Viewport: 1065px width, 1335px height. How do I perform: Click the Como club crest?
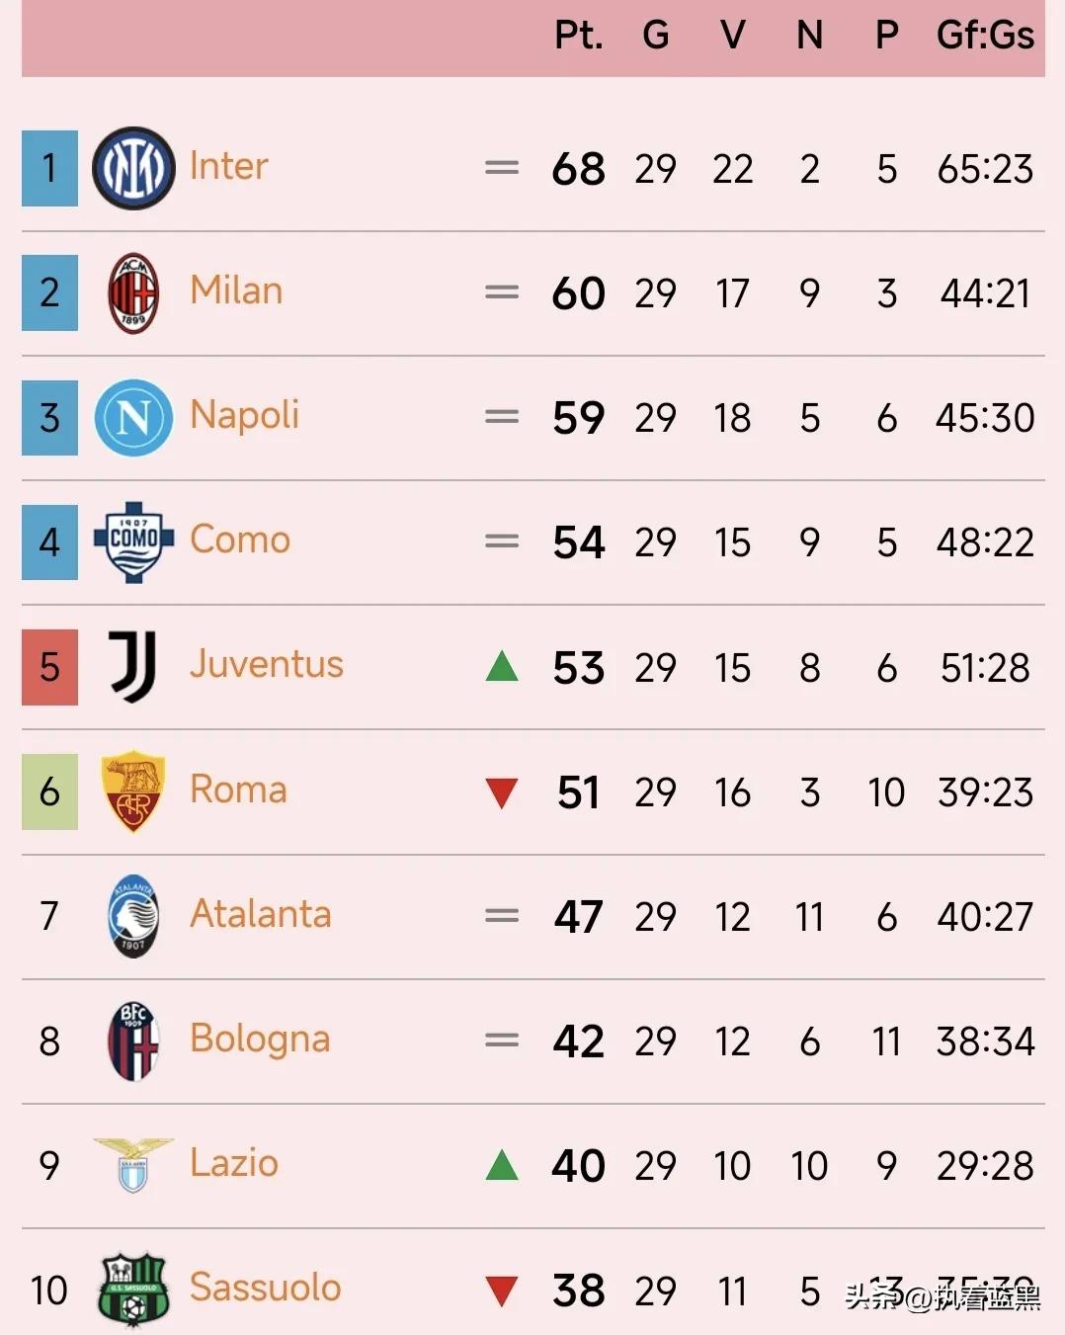133,542
